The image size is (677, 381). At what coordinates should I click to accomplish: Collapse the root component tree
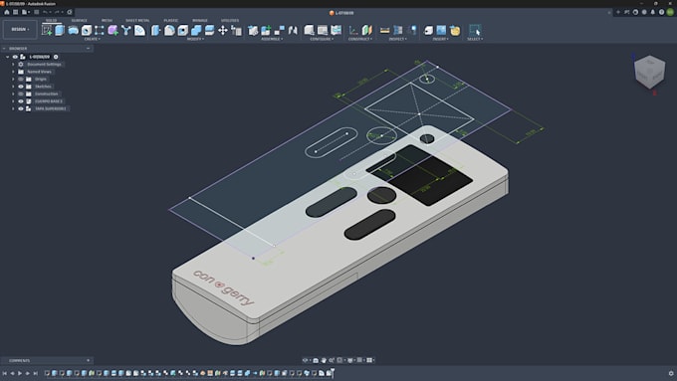pyautogui.click(x=7, y=57)
